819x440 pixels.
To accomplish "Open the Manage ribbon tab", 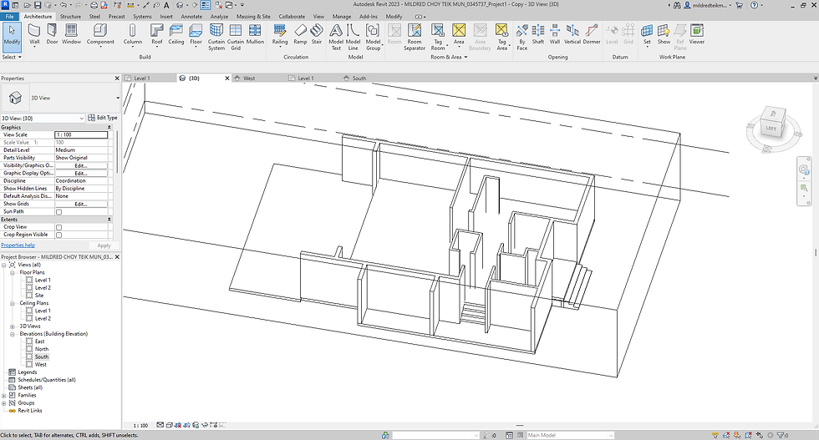I will point(342,16).
